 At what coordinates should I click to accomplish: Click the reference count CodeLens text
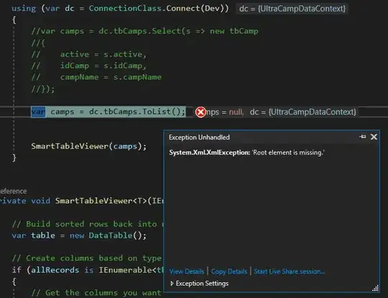(x=14, y=192)
